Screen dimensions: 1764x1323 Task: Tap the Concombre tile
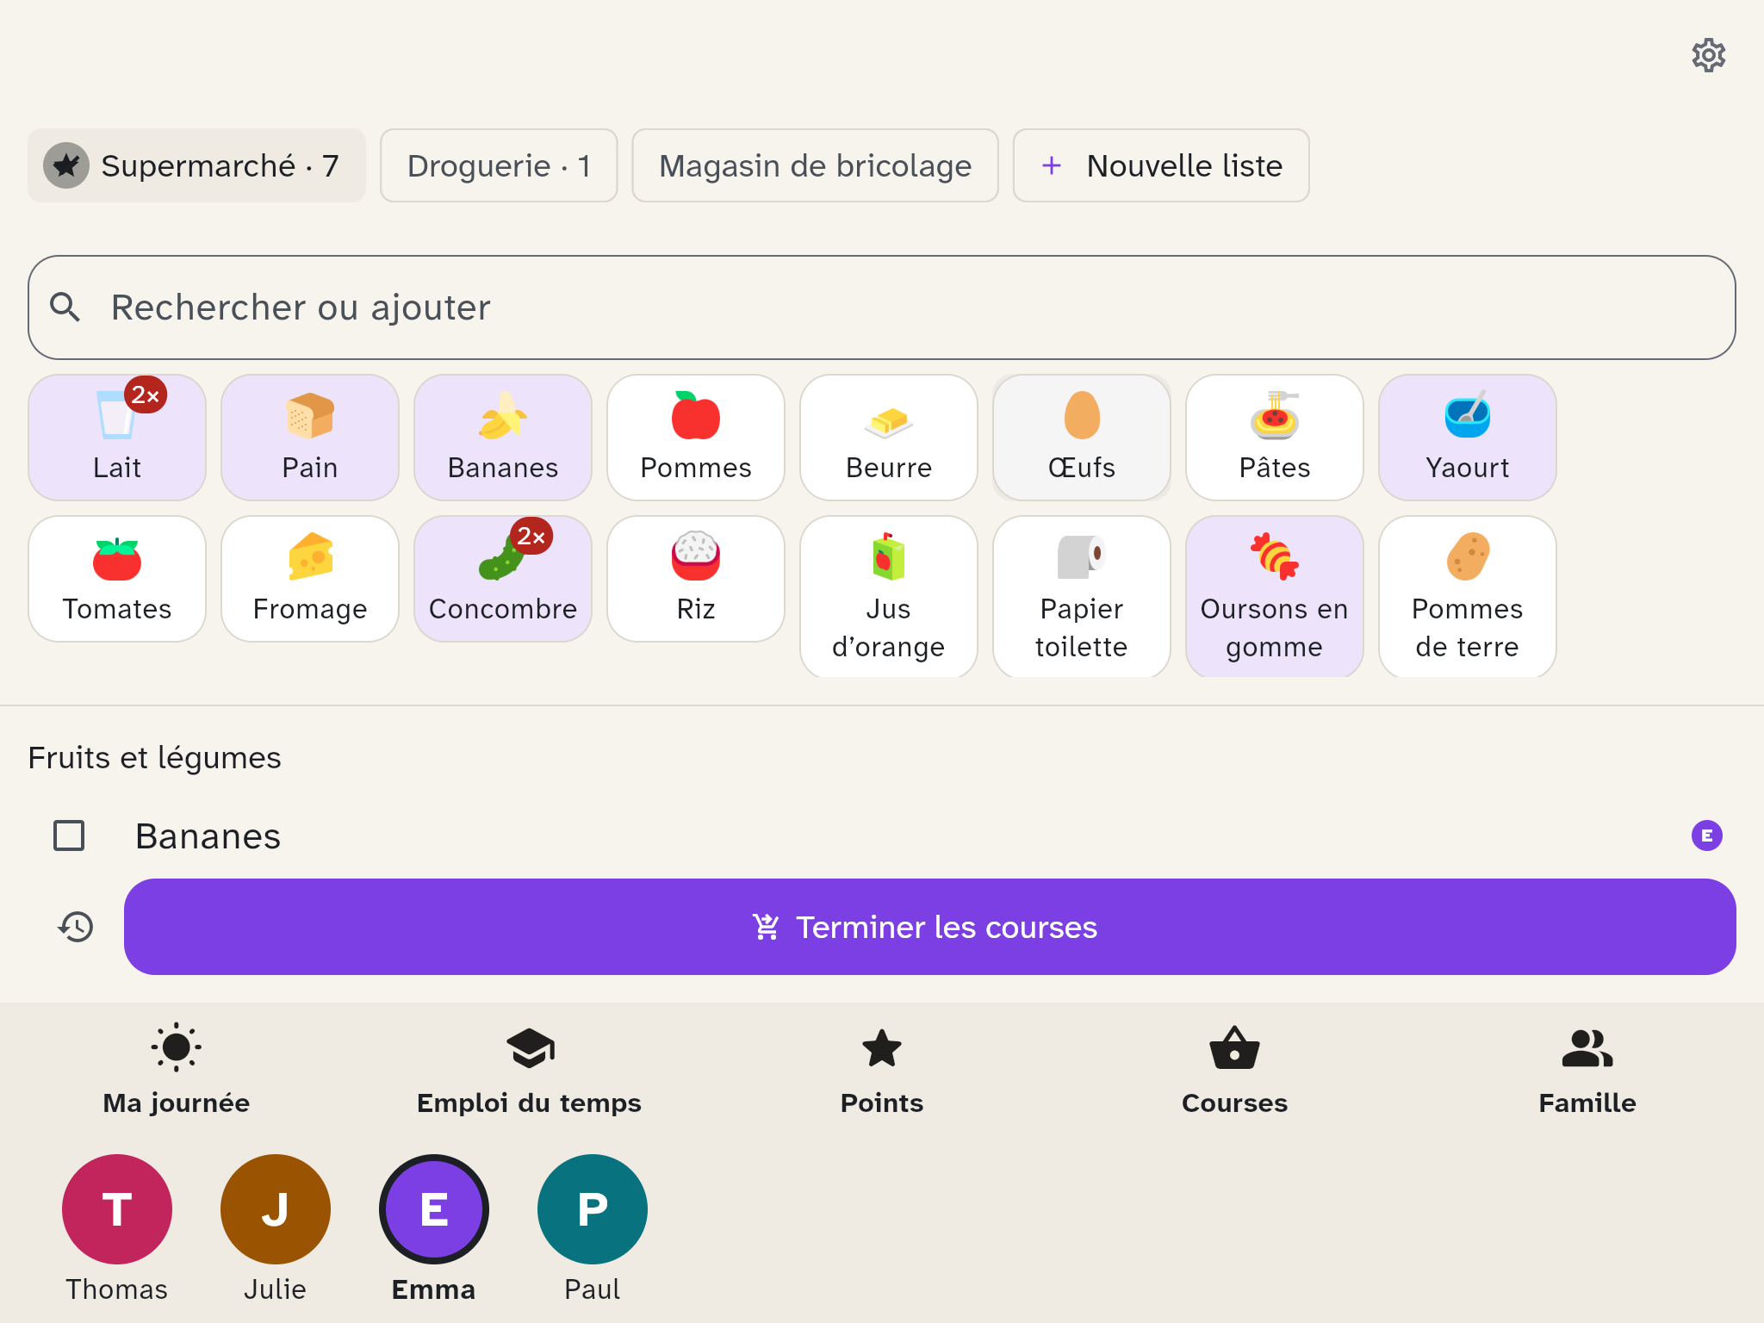coord(503,579)
